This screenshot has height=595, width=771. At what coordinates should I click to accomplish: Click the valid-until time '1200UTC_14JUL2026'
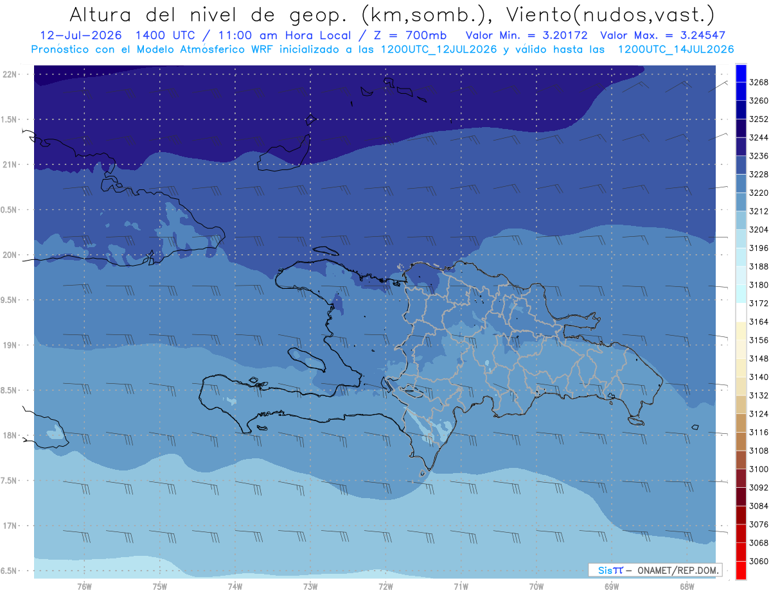pyautogui.click(x=675, y=49)
